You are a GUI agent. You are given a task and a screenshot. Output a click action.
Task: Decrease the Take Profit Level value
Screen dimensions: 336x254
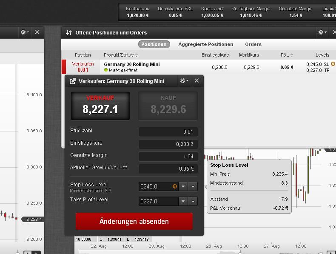click(183, 201)
